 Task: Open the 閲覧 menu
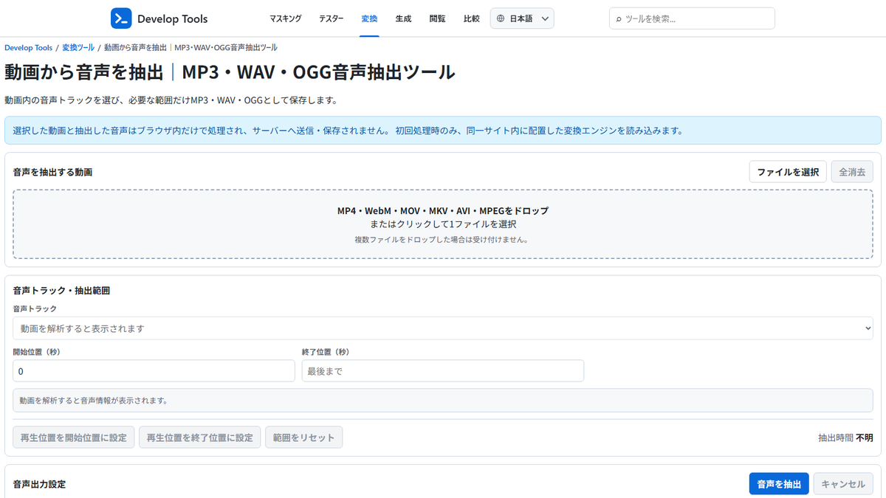coord(438,18)
